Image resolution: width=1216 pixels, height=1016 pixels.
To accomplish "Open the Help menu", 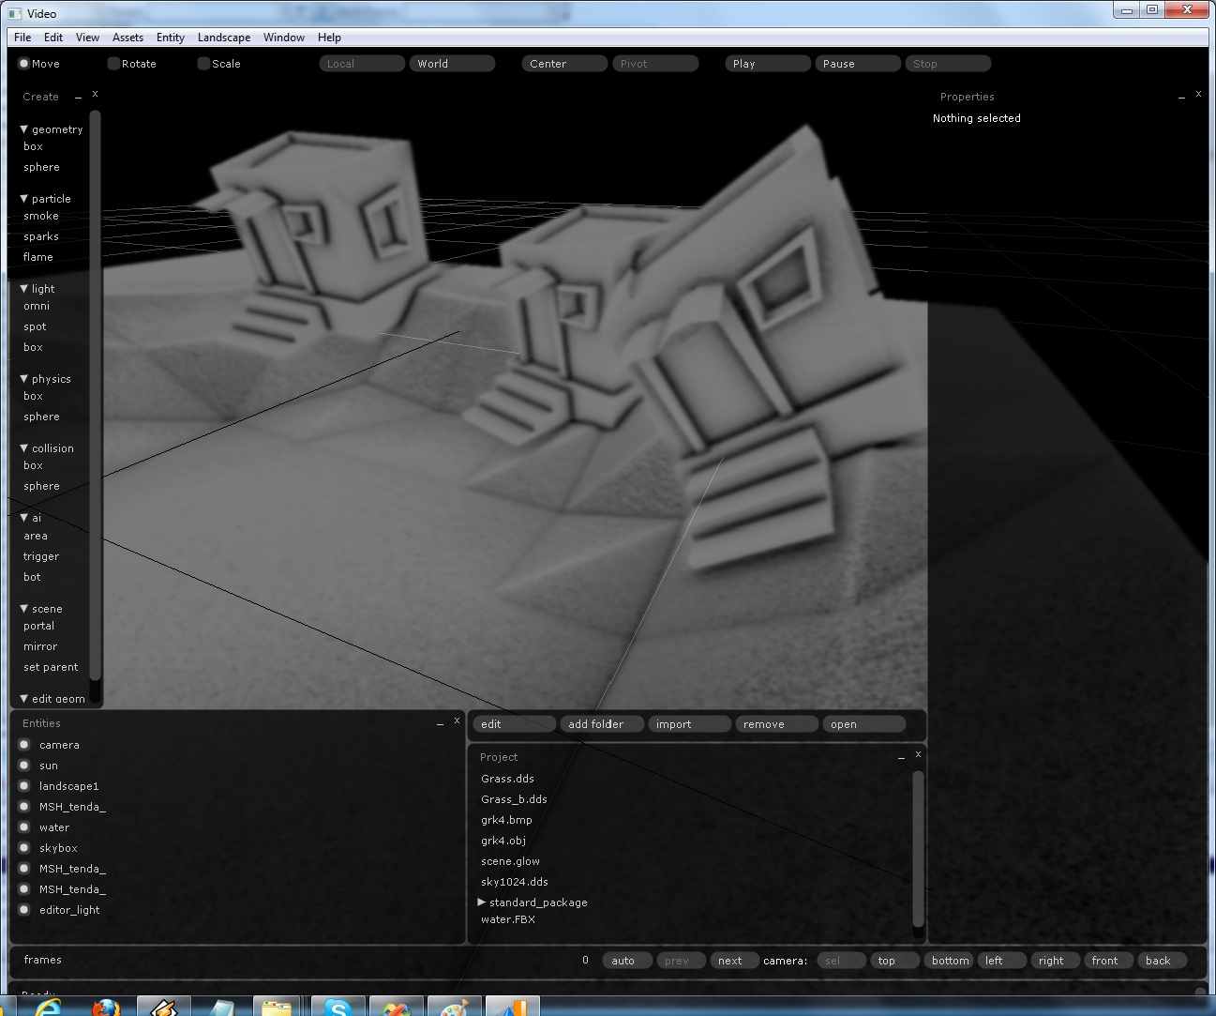I will click(329, 38).
